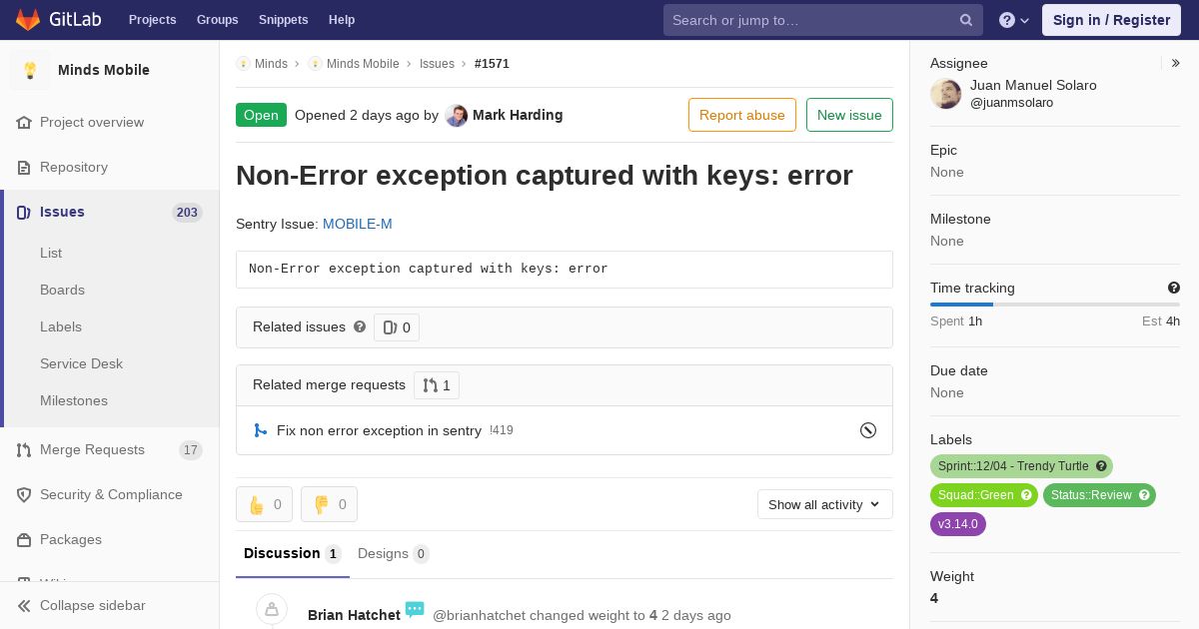Screen dimensions: 1199x629
Task: Collapse sidebar using bottom toggle
Action: tap(110, 605)
